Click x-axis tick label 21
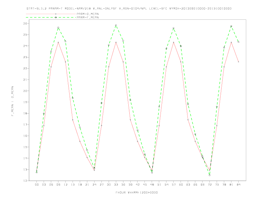The image size is (260, 201). point(87,185)
